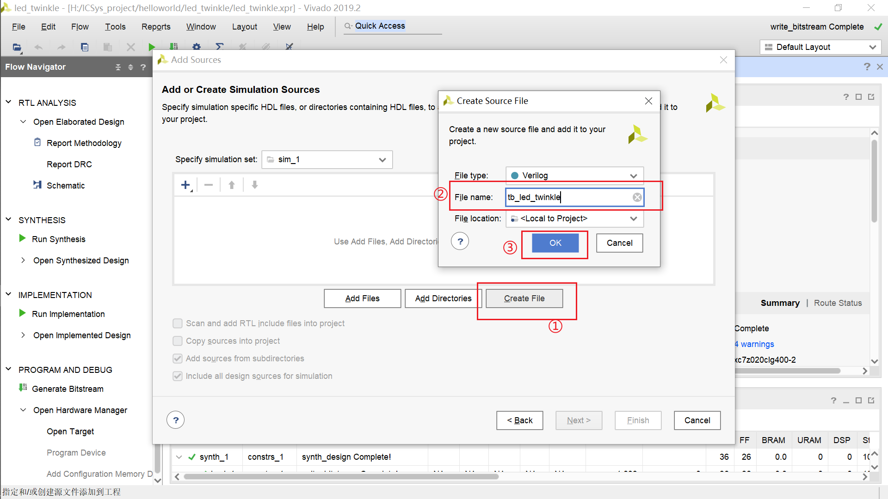Image resolution: width=888 pixels, height=499 pixels.
Task: Click the Schematic icon in Flow Navigator
Action: click(x=37, y=185)
